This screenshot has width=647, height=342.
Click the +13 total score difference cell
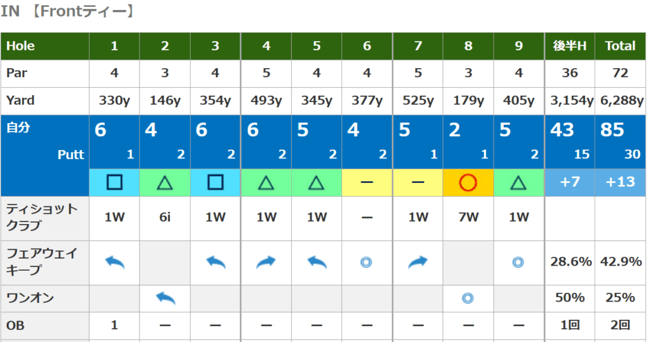[x=620, y=182]
